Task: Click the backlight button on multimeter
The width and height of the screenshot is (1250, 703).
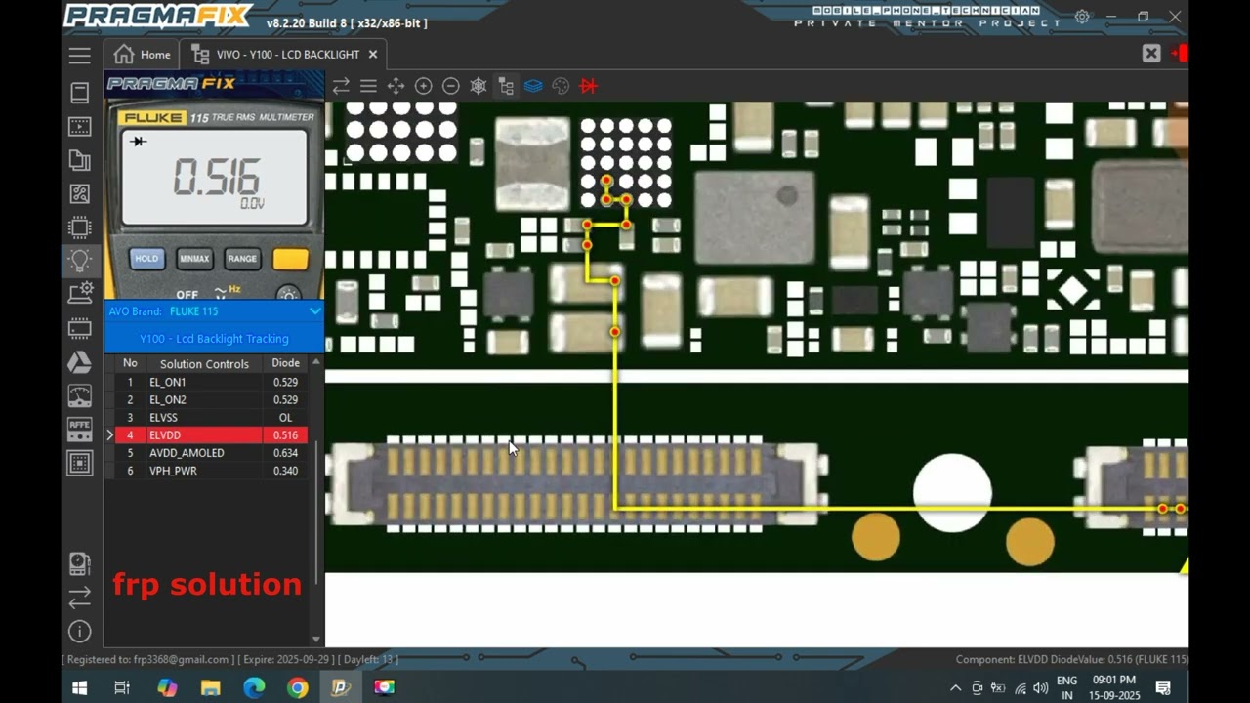Action: (288, 293)
